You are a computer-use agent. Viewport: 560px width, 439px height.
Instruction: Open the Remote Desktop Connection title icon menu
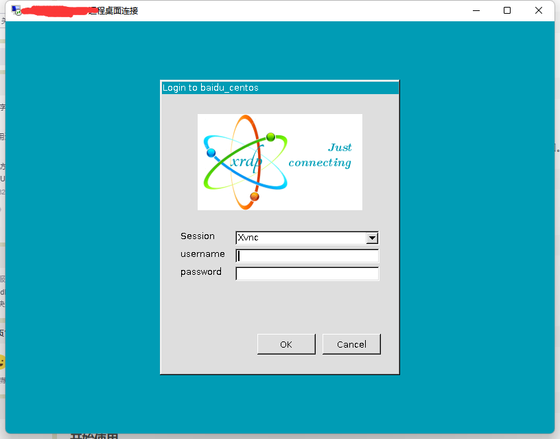(x=16, y=10)
